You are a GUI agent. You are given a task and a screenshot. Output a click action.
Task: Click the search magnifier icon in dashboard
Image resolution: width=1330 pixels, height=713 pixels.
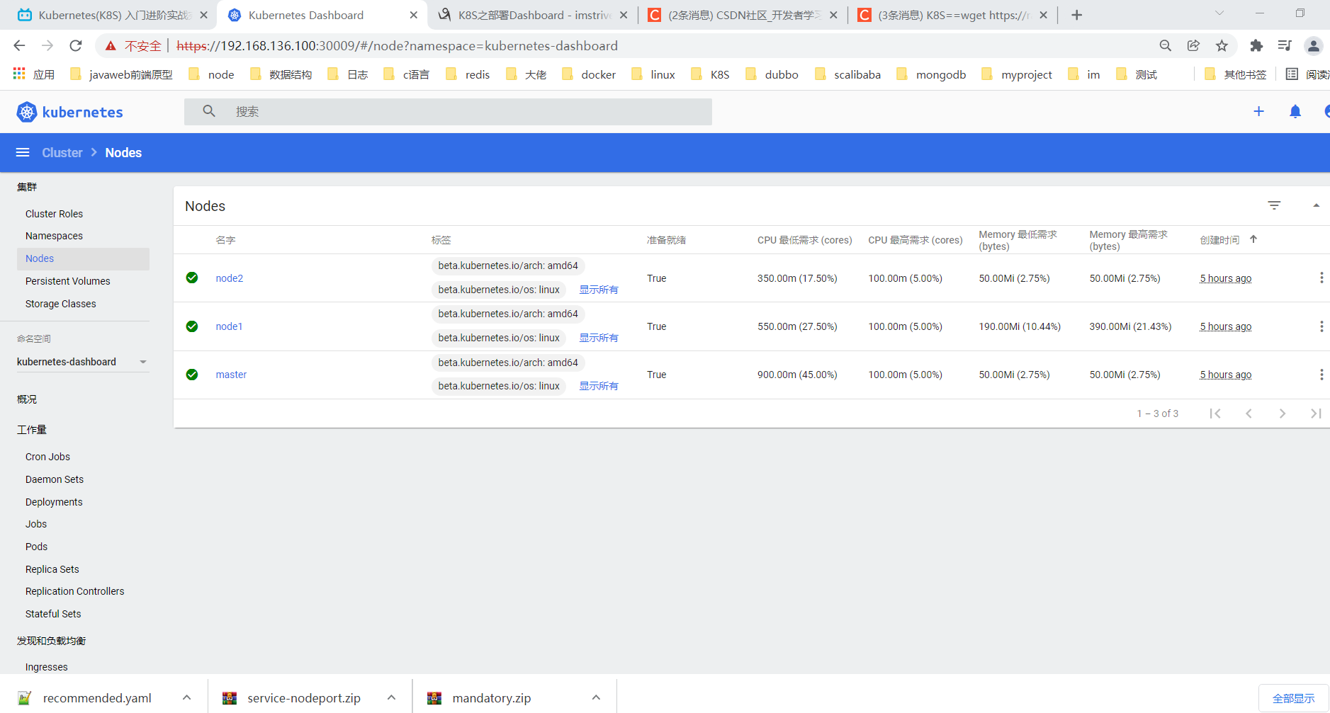[209, 111]
